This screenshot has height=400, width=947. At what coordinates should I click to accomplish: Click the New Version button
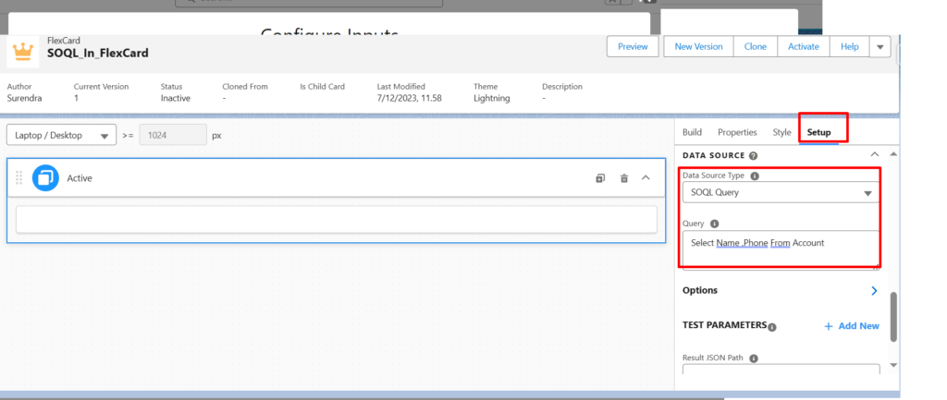(x=698, y=46)
